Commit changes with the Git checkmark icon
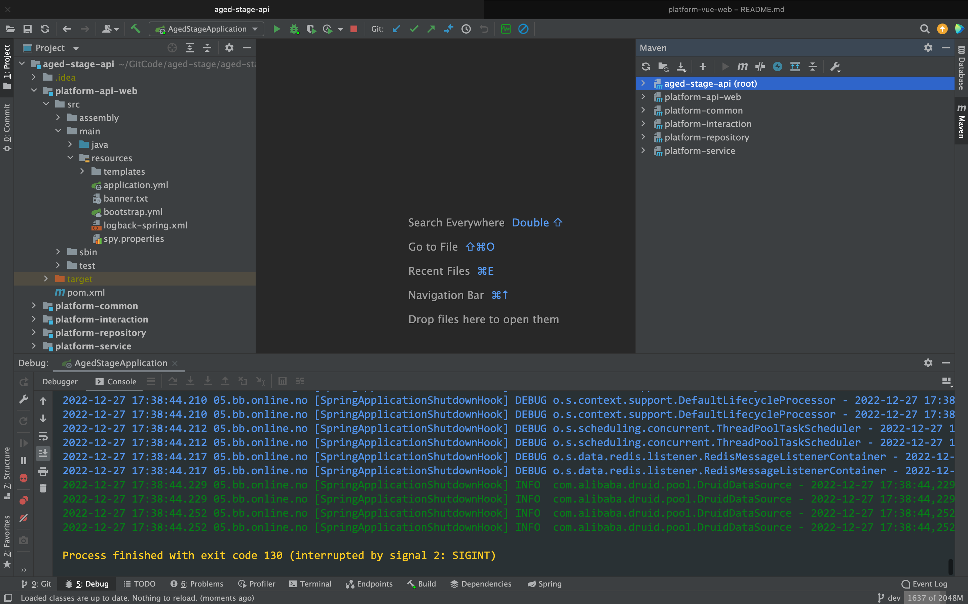Screen dimensions: 968x604 pos(414,29)
